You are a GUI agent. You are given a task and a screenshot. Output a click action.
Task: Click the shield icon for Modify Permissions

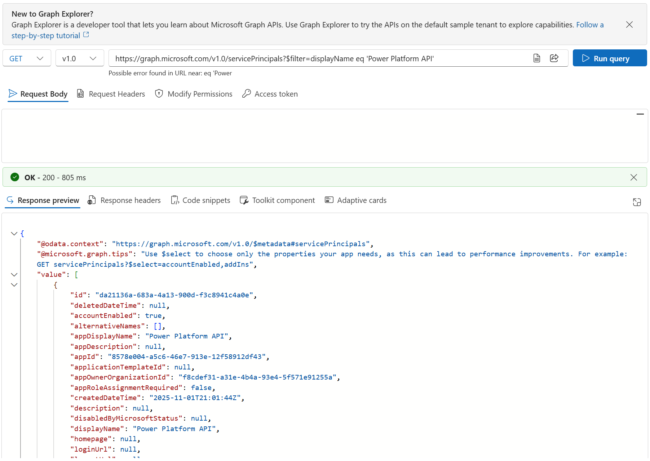(x=159, y=93)
